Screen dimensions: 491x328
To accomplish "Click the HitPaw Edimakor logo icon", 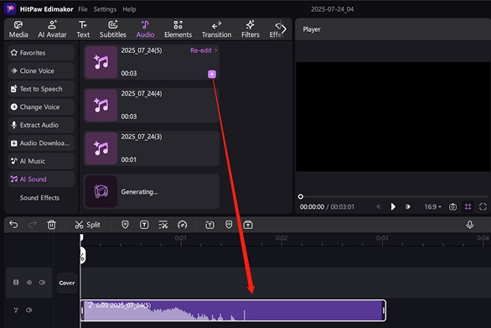I will 10,8.
